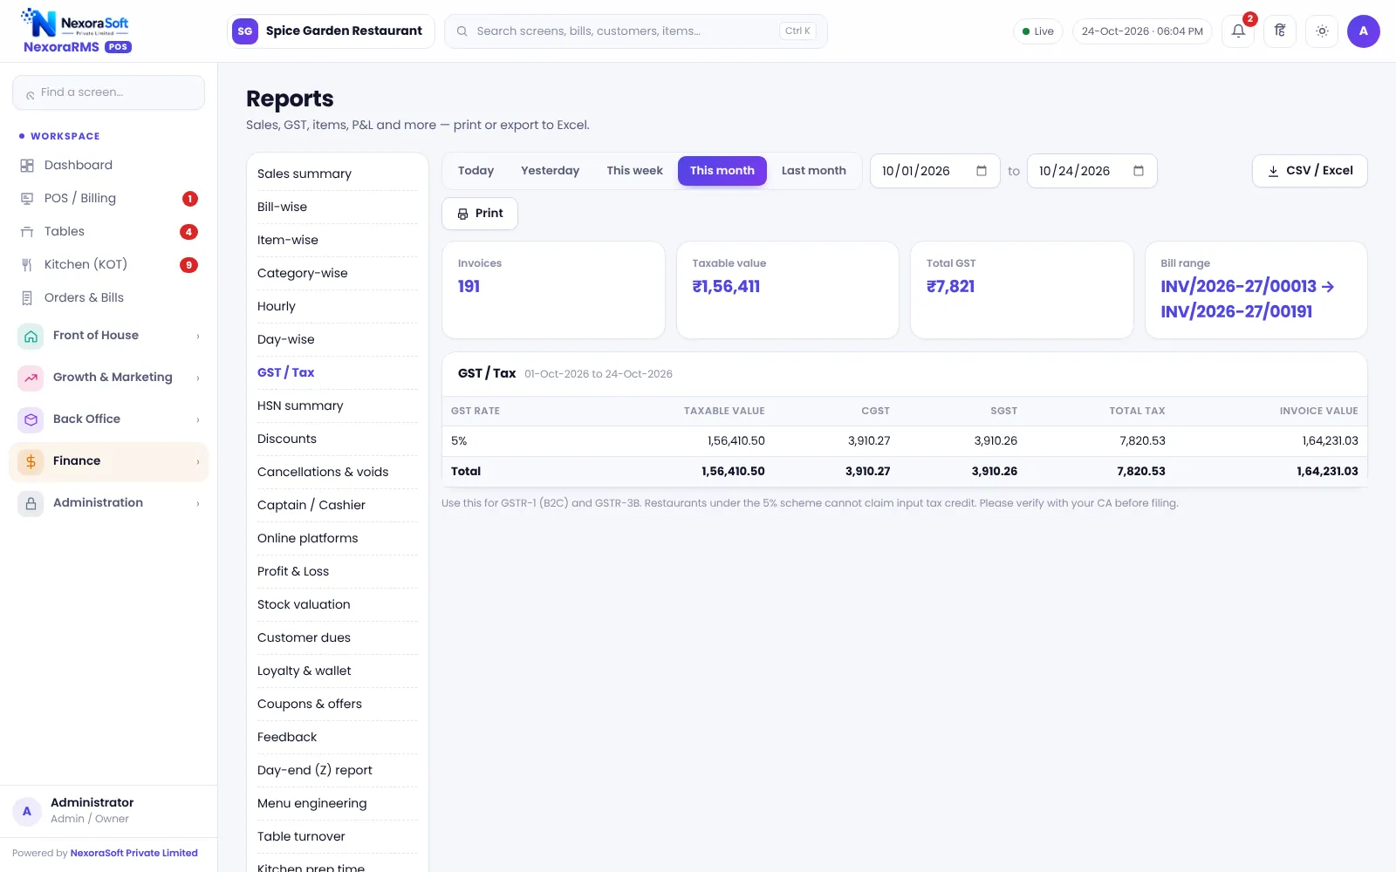The image size is (1396, 872).
Task: Click the Front of House home icon
Action: (31, 336)
